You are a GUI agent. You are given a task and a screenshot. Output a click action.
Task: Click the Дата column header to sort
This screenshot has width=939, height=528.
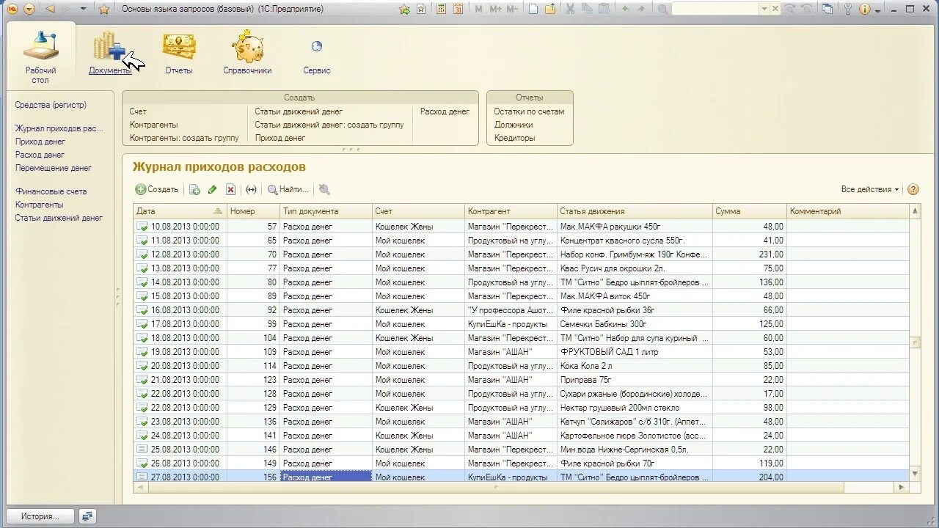[x=179, y=211]
